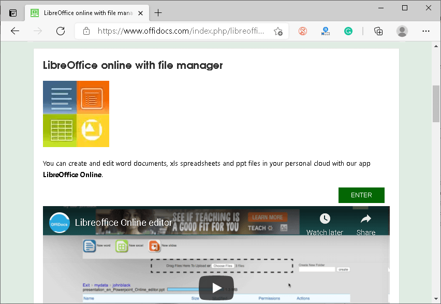Select the LibreOffice online tab
The image size is (441, 304).
87,13
